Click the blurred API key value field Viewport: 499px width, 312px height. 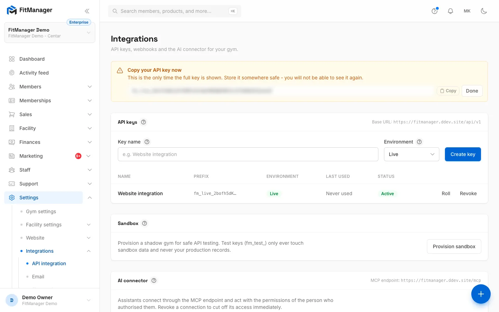click(281, 91)
